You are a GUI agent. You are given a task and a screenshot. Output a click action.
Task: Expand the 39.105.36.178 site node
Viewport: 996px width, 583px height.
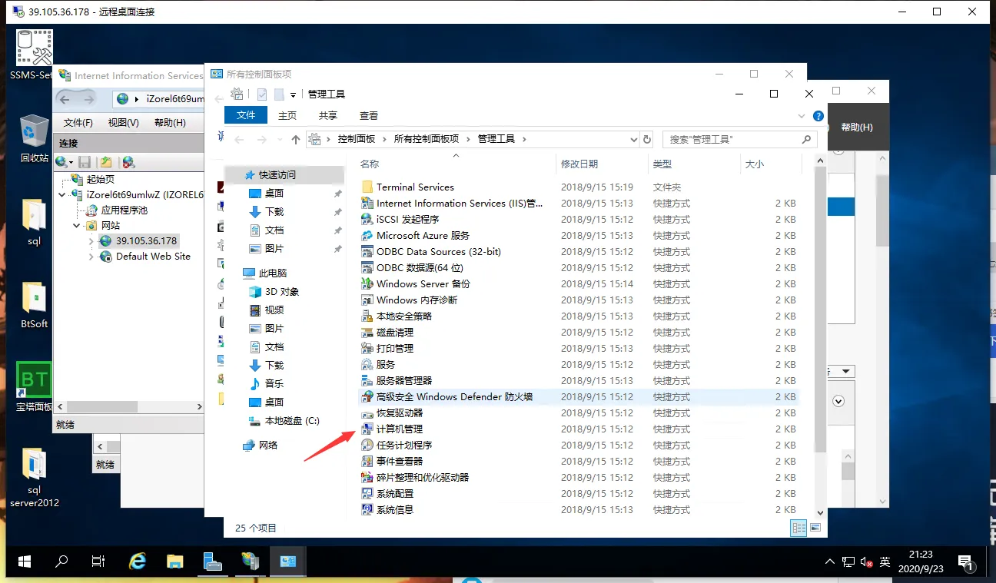pyautogui.click(x=91, y=241)
